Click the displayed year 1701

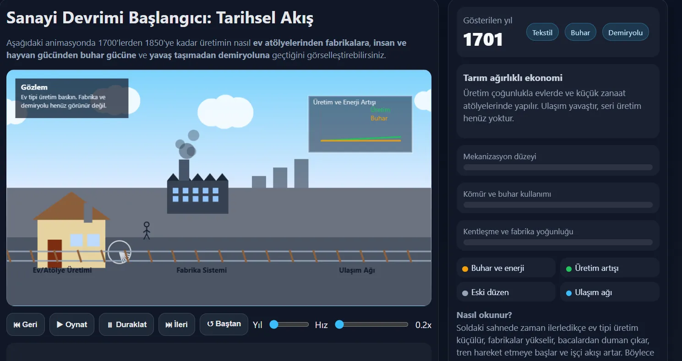pyautogui.click(x=483, y=40)
